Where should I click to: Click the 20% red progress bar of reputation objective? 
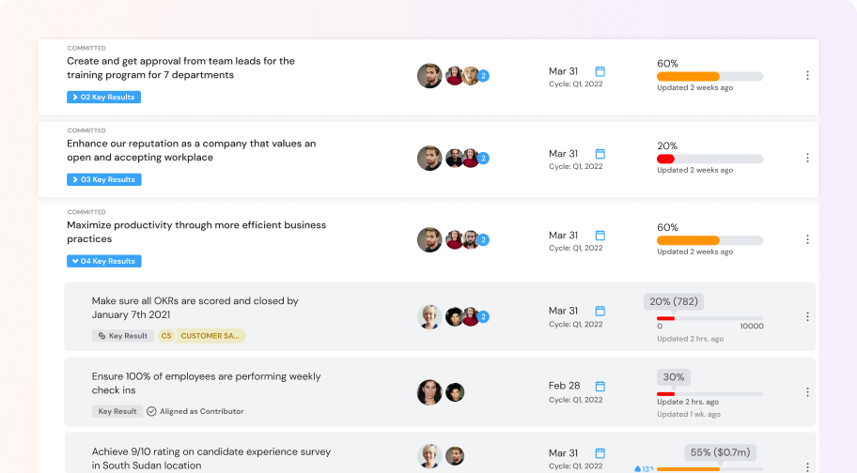666,159
